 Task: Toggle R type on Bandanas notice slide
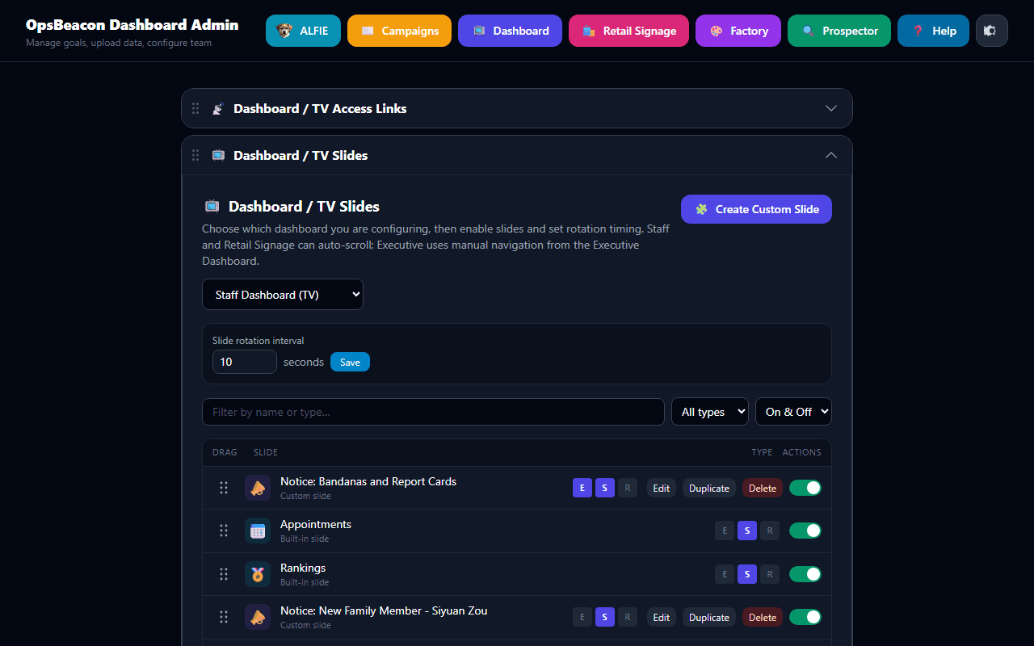[628, 488]
